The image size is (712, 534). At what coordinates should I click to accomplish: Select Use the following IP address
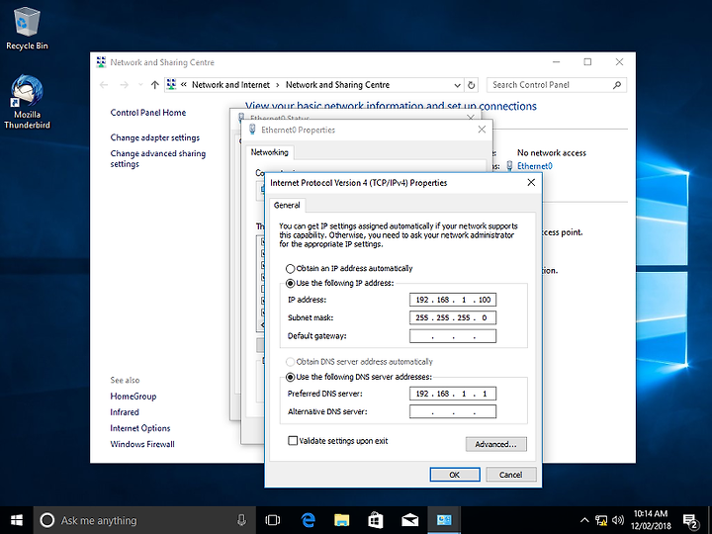coord(339,283)
